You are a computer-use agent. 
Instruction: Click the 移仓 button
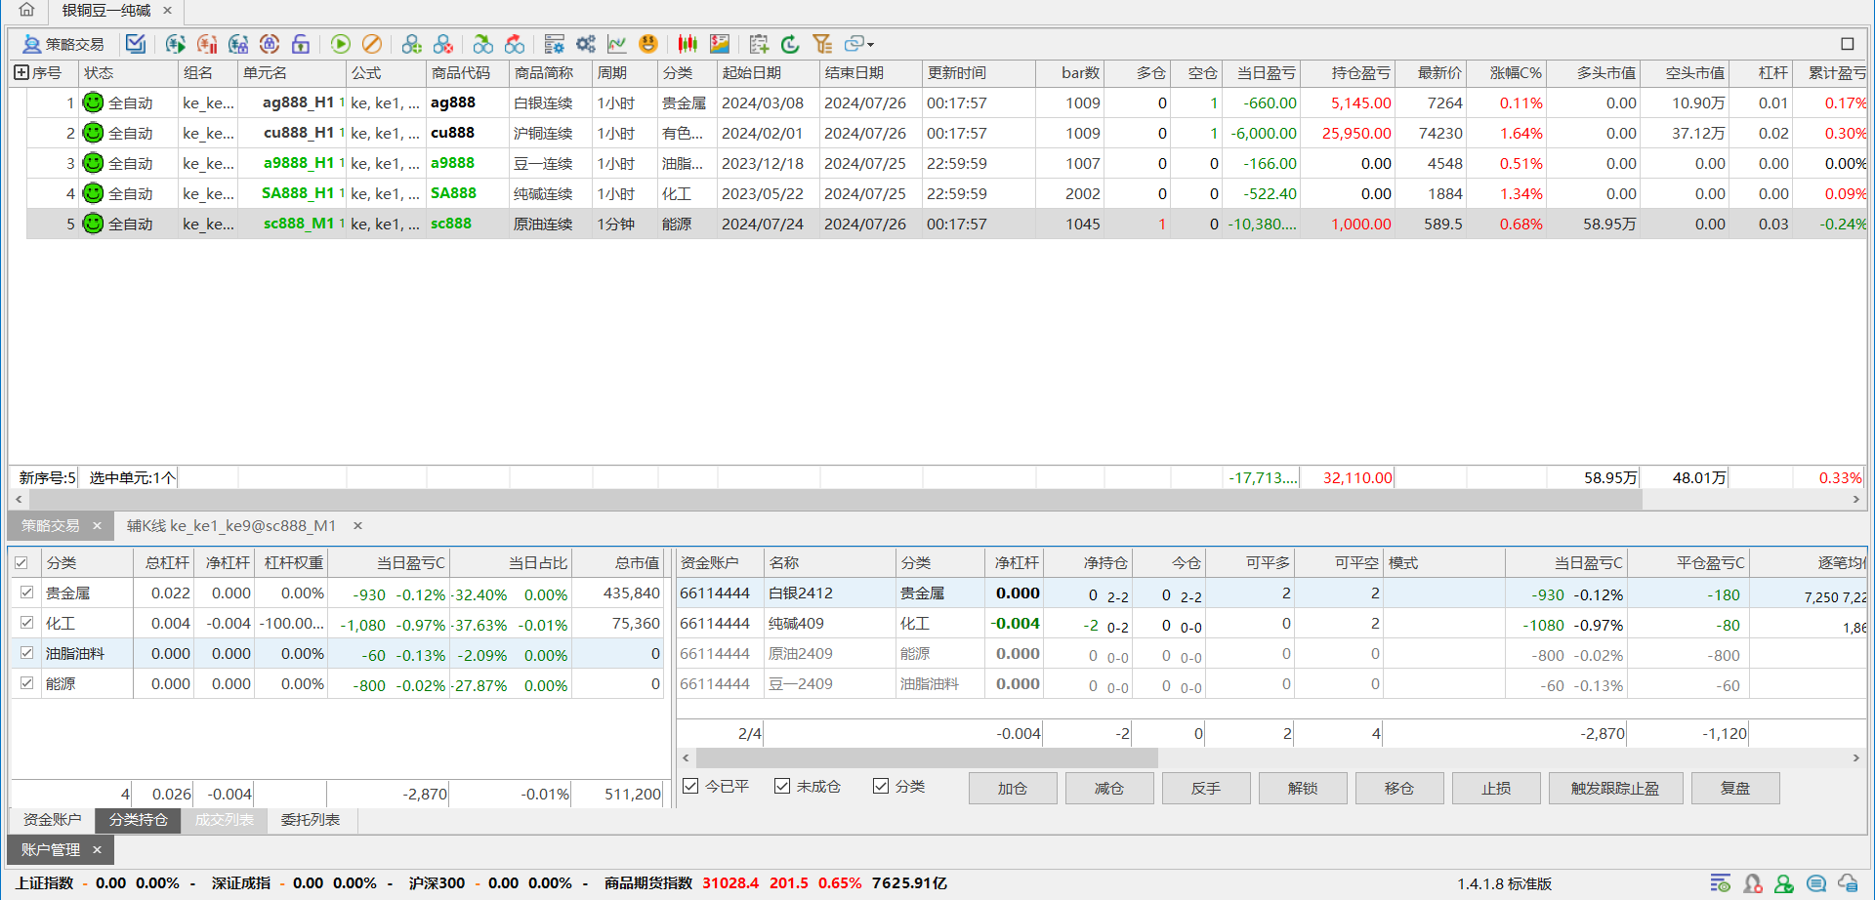pyautogui.click(x=1399, y=788)
